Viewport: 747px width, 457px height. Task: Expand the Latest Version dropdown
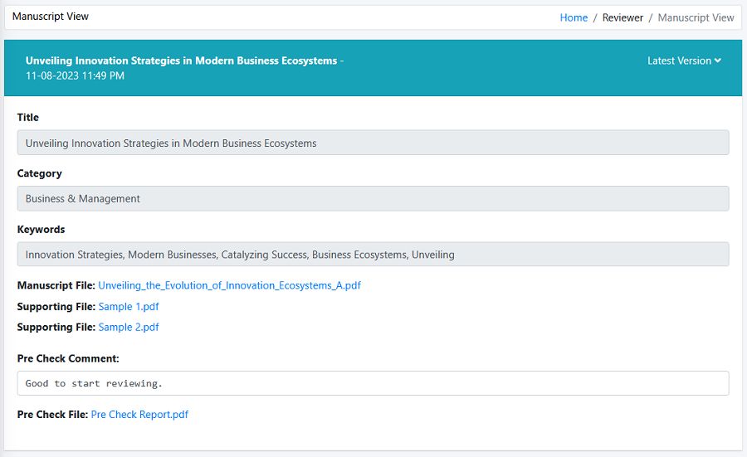click(x=684, y=61)
